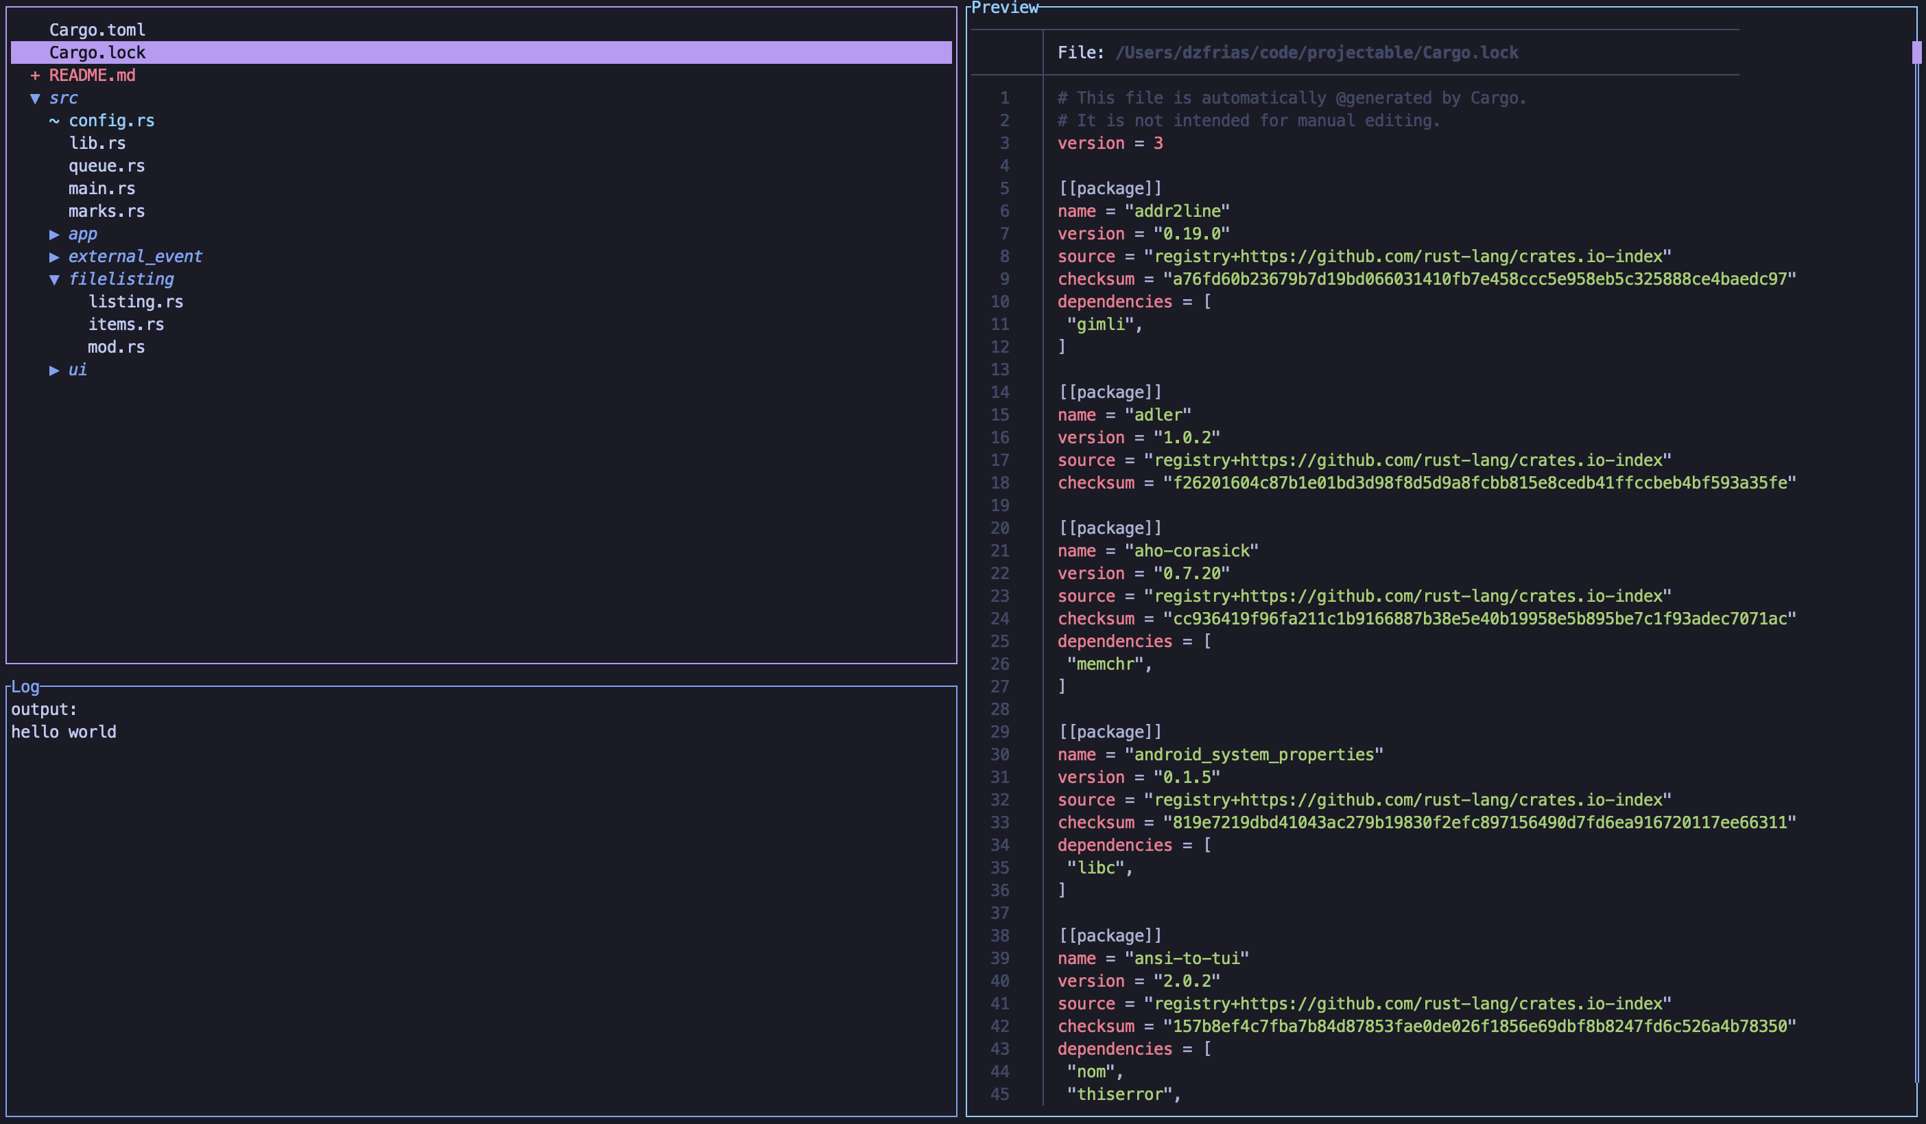This screenshot has width=1926, height=1124.
Task: Open main.rs file
Action: click(x=102, y=189)
